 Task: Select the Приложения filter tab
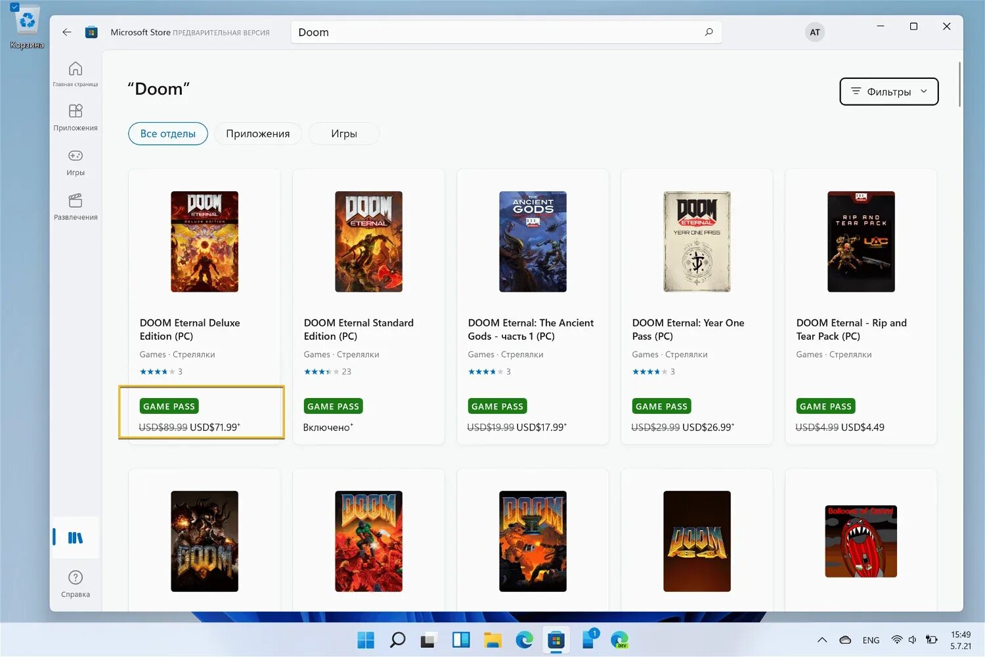click(x=258, y=133)
